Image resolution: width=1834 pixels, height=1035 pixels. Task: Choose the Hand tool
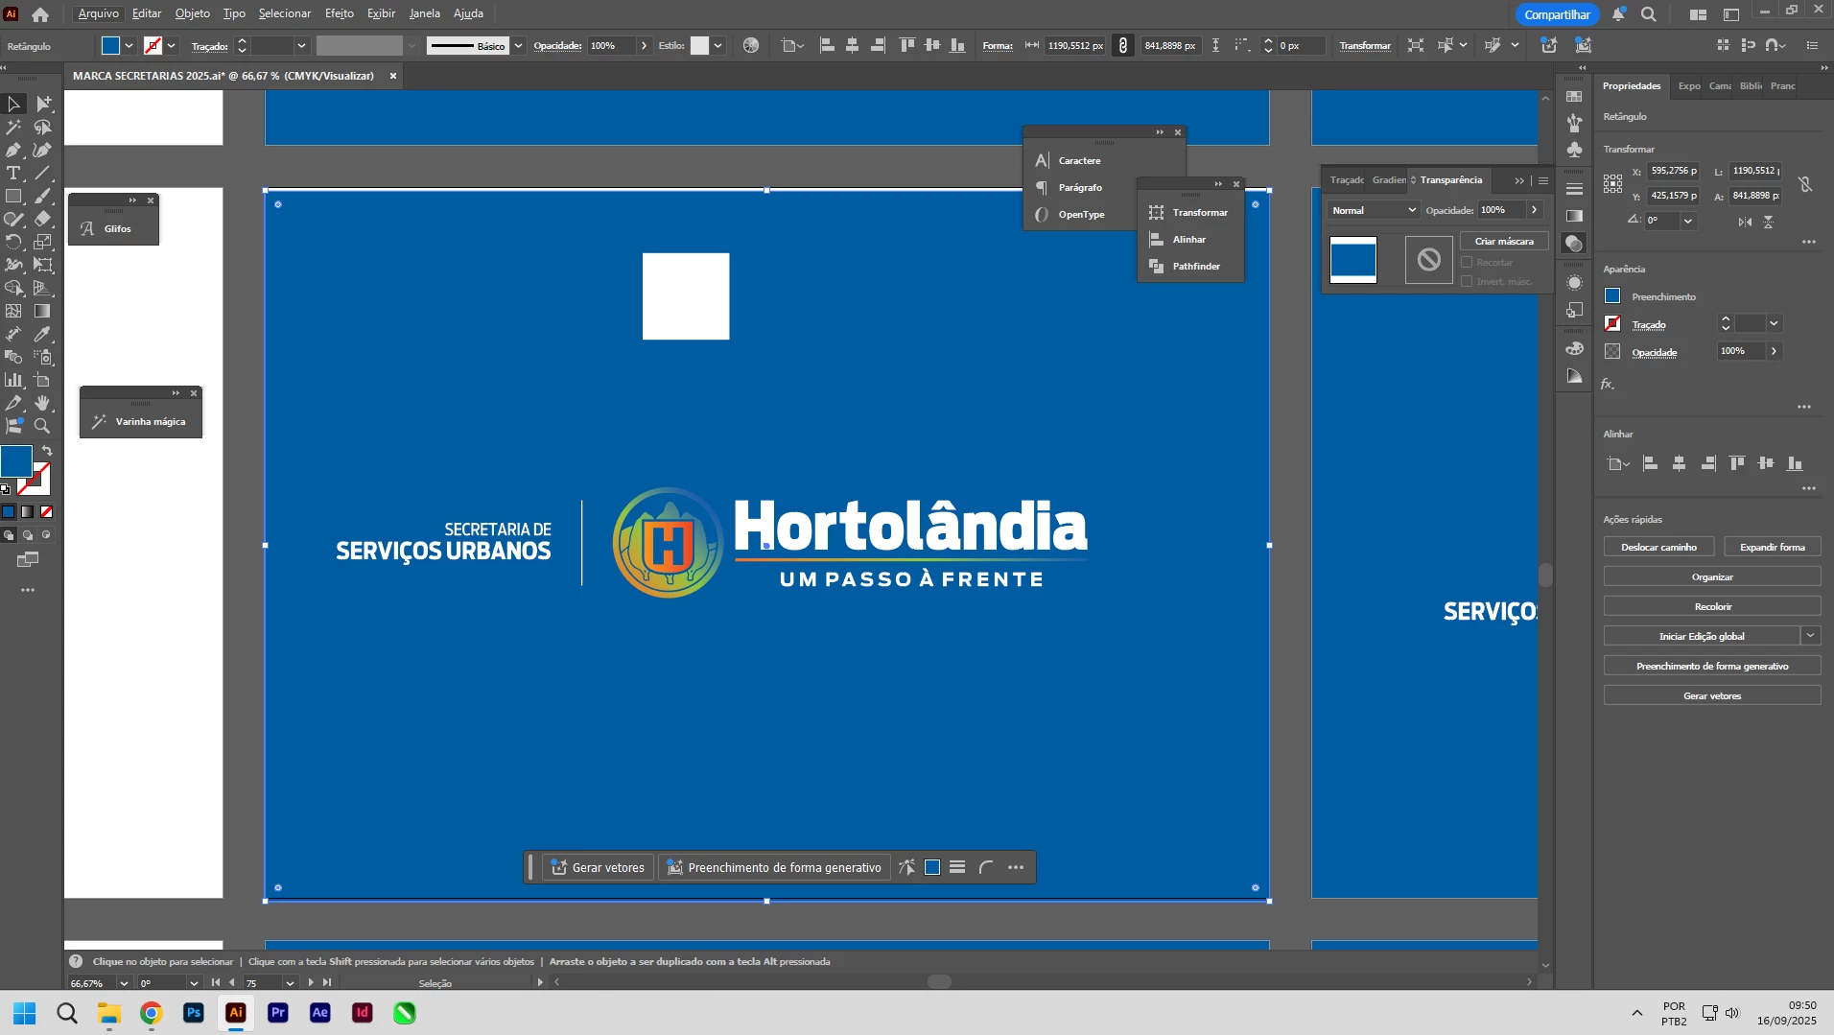pyautogui.click(x=43, y=403)
